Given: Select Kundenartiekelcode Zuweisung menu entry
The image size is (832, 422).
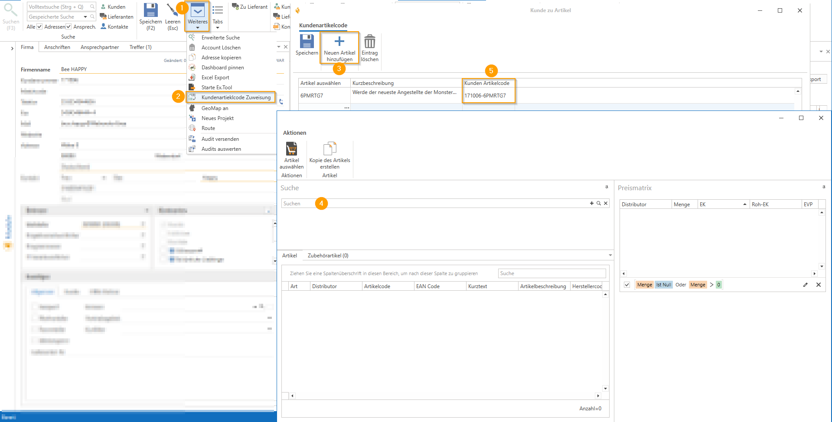Looking at the screenshot, I should click(235, 97).
